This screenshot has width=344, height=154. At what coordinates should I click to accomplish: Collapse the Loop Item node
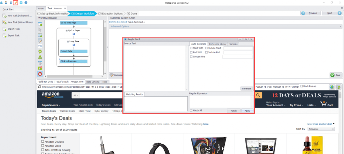[x=68, y=41]
